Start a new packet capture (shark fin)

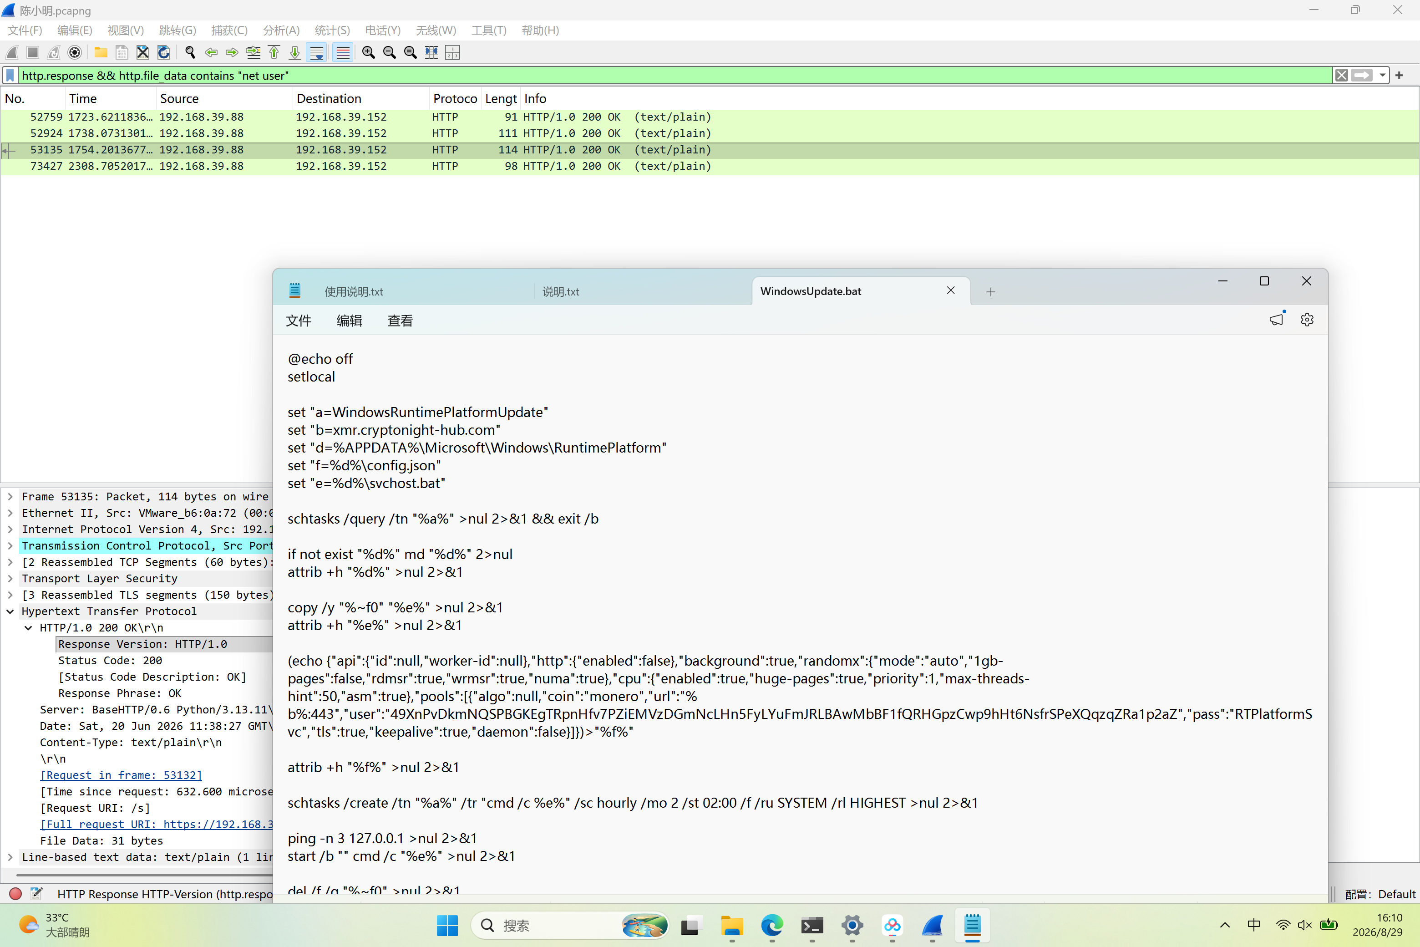[x=12, y=52]
